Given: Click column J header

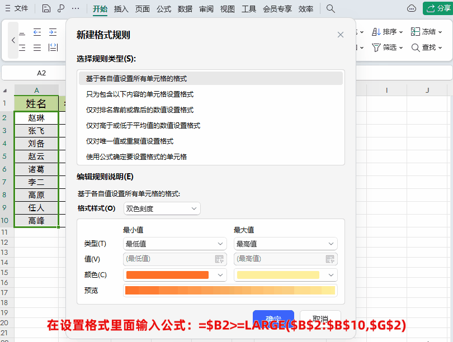Looking at the screenshot, I should [427, 90].
